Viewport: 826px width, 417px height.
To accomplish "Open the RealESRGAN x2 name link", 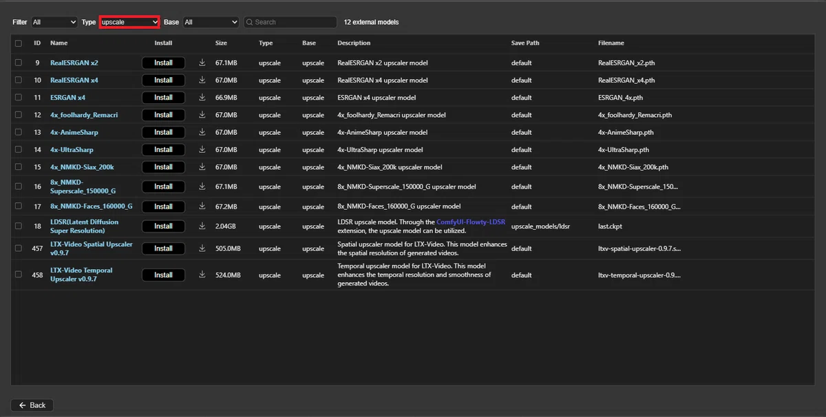I will [74, 63].
